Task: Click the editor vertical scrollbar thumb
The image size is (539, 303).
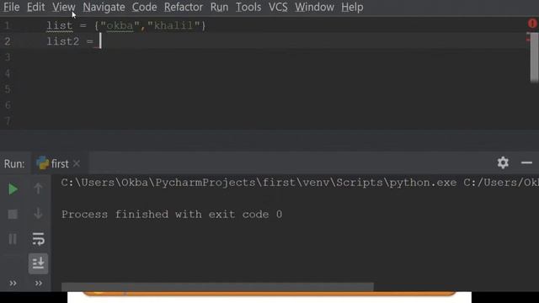Action: (534, 57)
